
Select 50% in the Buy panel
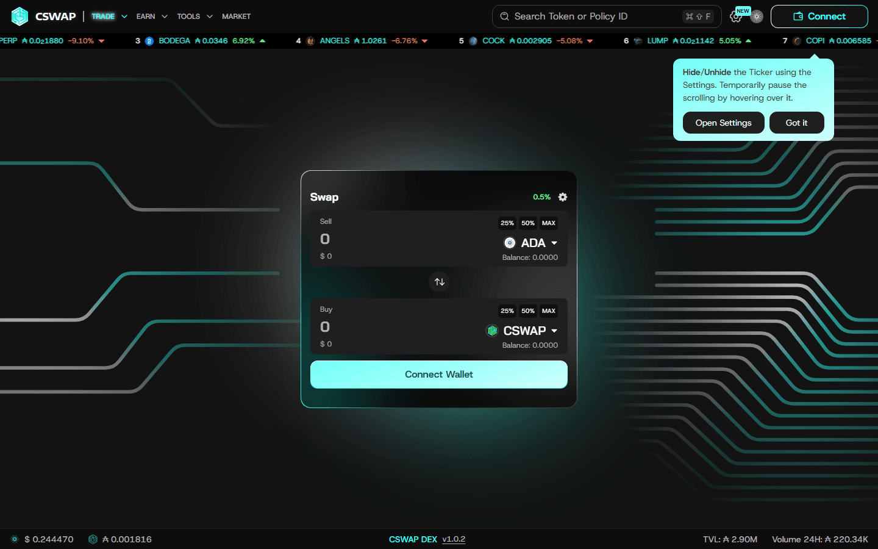pyautogui.click(x=528, y=311)
